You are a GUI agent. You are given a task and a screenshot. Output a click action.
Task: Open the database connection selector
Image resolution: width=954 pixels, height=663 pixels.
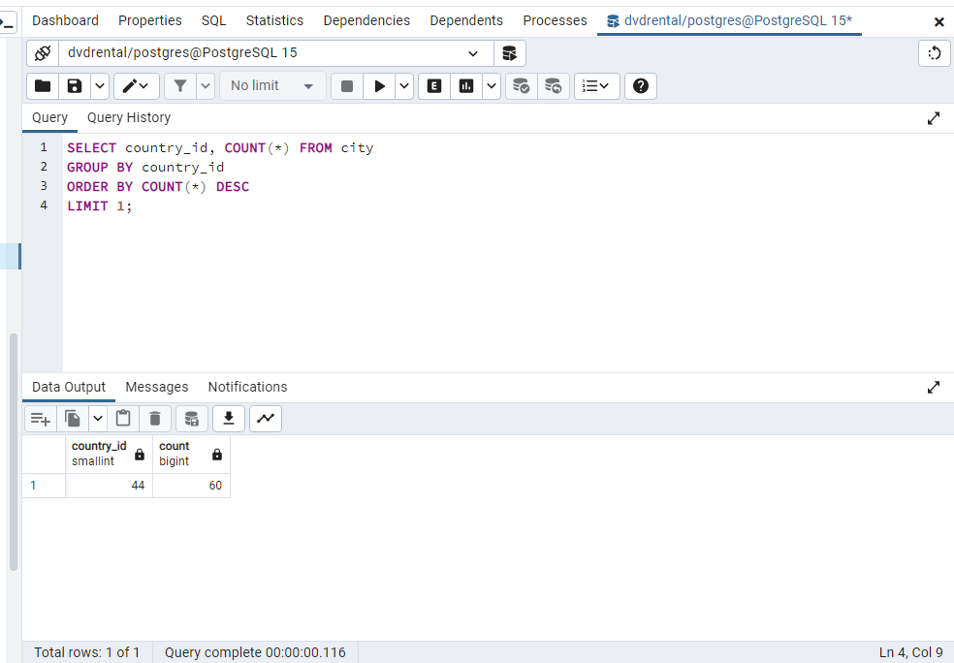tap(262, 53)
